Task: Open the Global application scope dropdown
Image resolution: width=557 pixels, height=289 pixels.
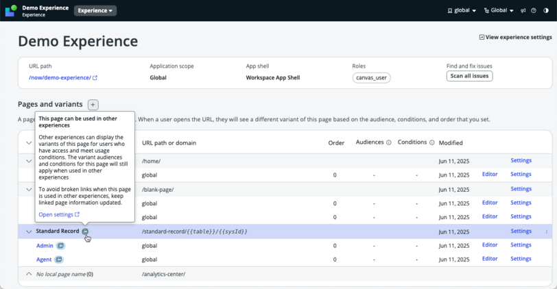Action: [499, 11]
